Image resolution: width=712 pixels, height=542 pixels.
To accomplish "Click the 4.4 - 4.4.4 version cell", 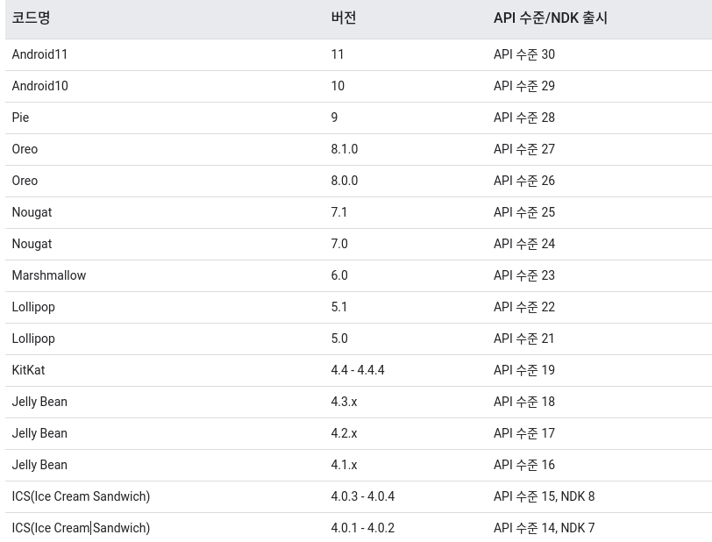I will pos(358,370).
